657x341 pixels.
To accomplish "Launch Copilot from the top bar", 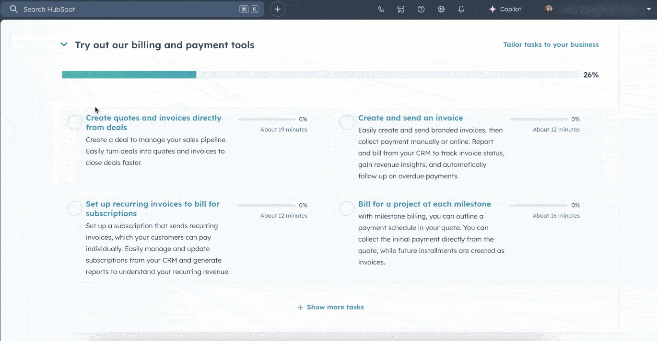I will [505, 9].
